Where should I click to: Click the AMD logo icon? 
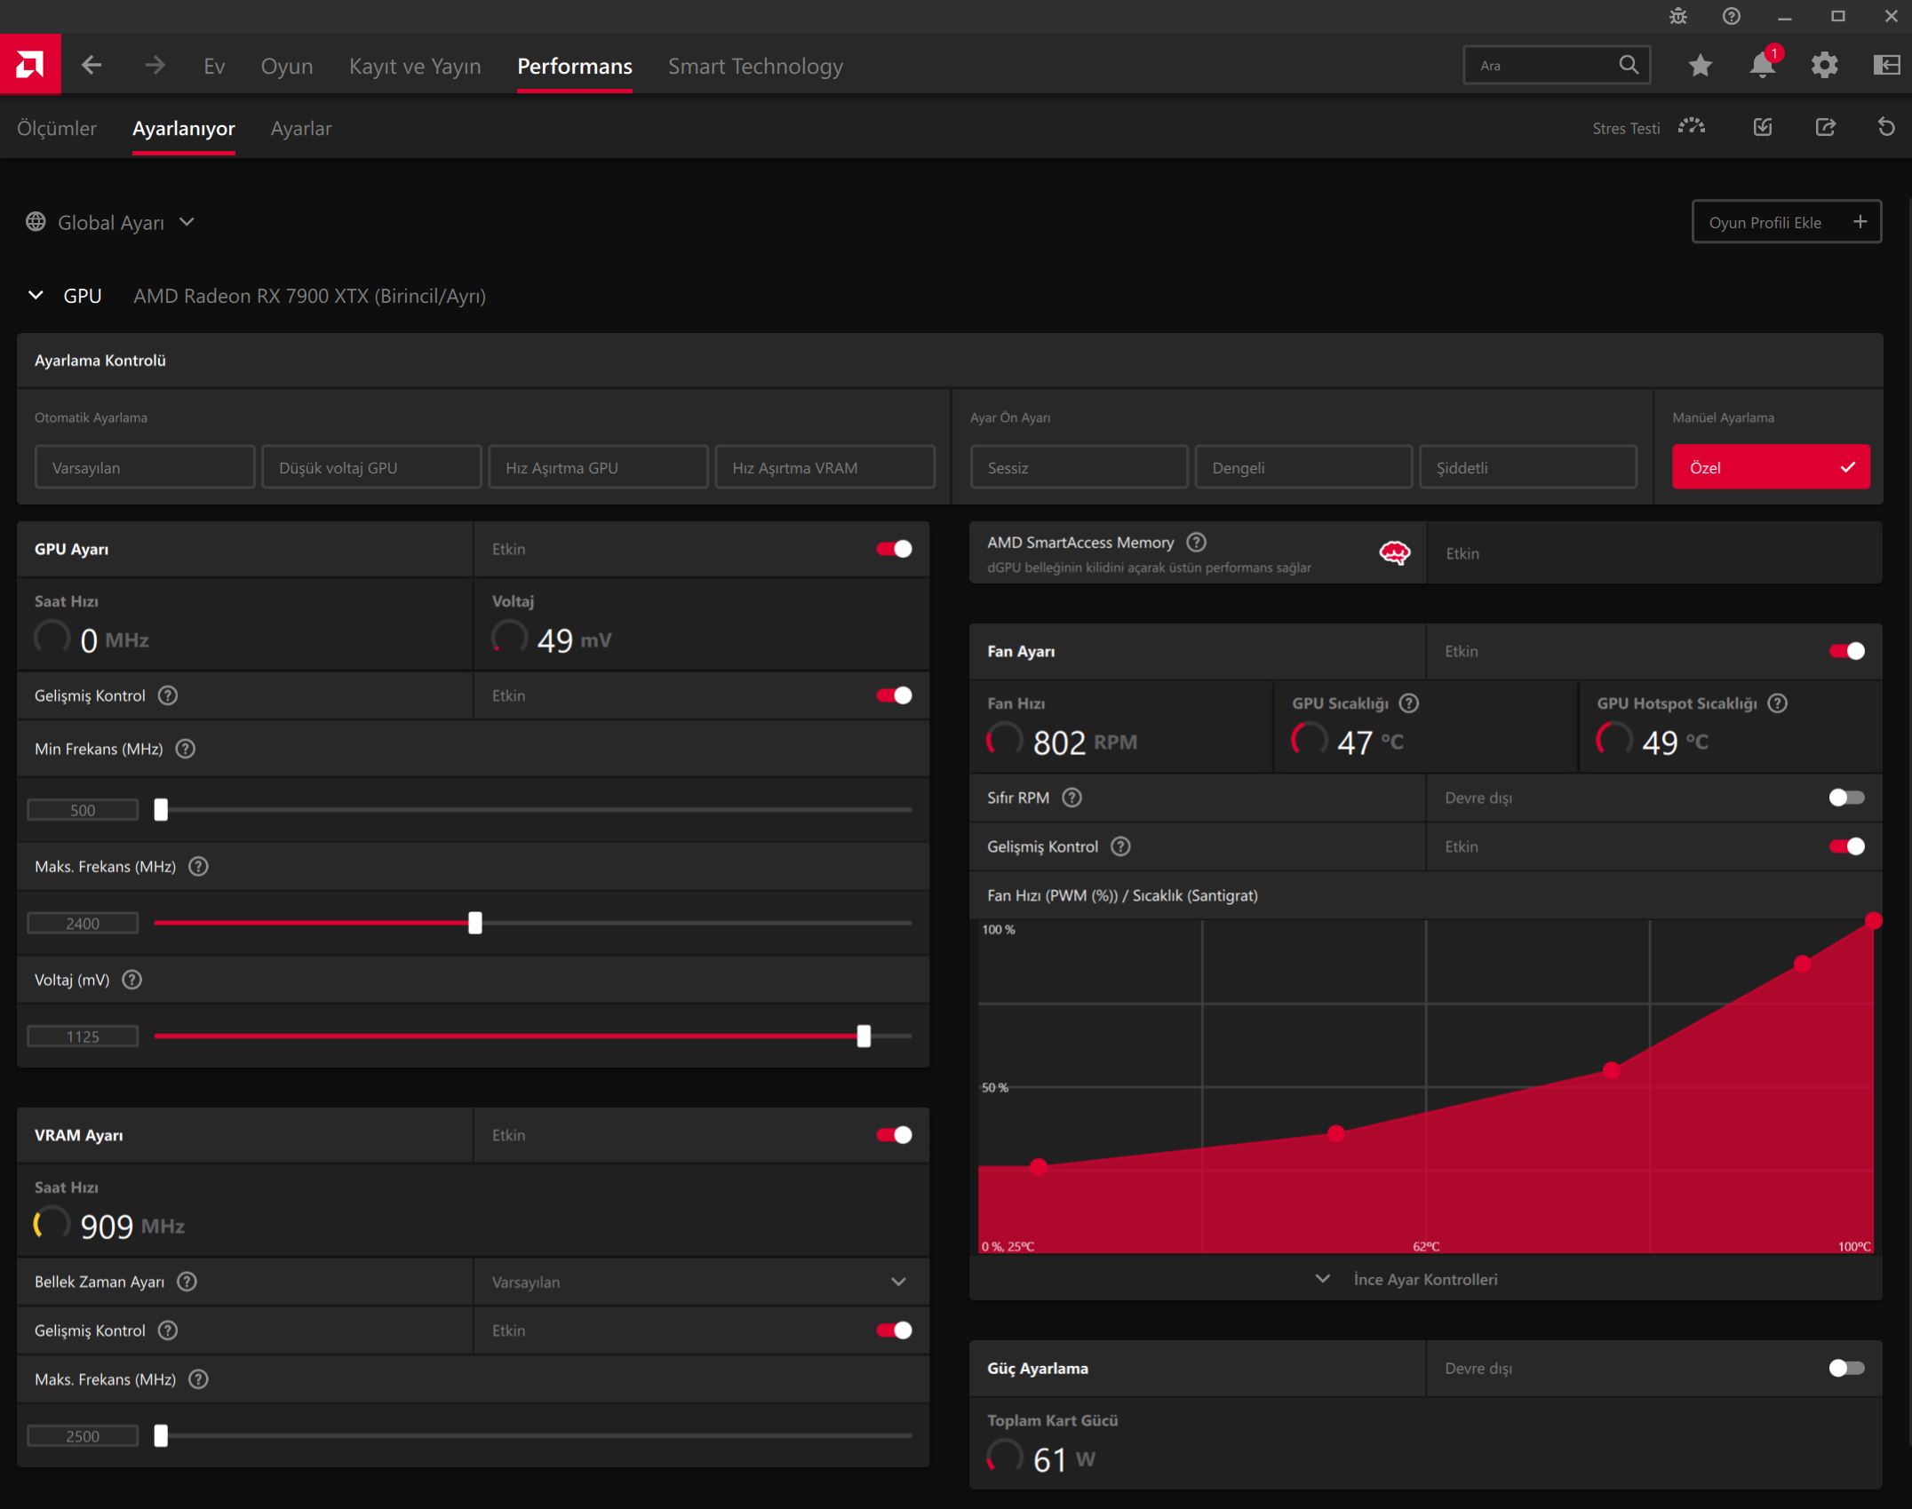point(30,65)
